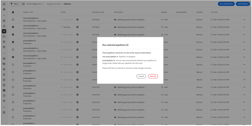Image resolution: width=252 pixels, height=126 pixels.
Task: Uncheck non prod pipeline 3 checkbox
Action: [x=13, y=35]
